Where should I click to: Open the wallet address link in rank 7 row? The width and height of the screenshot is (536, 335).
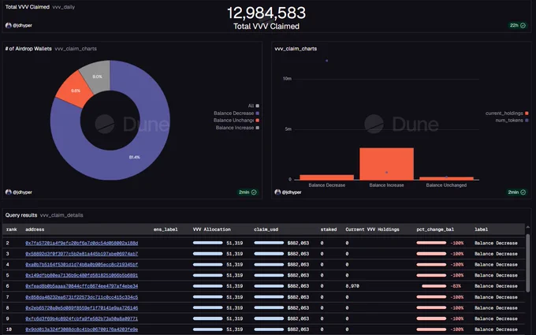coord(82,297)
